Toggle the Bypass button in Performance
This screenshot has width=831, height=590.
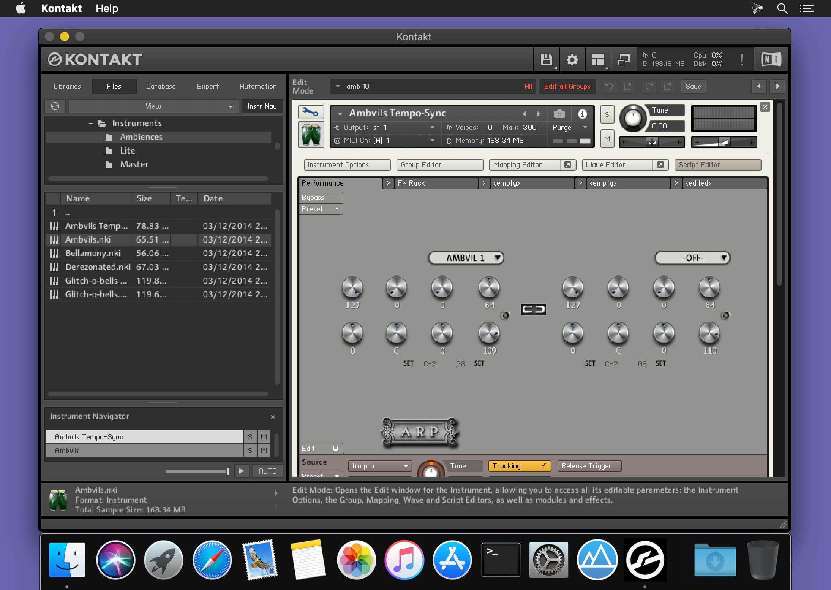(320, 197)
